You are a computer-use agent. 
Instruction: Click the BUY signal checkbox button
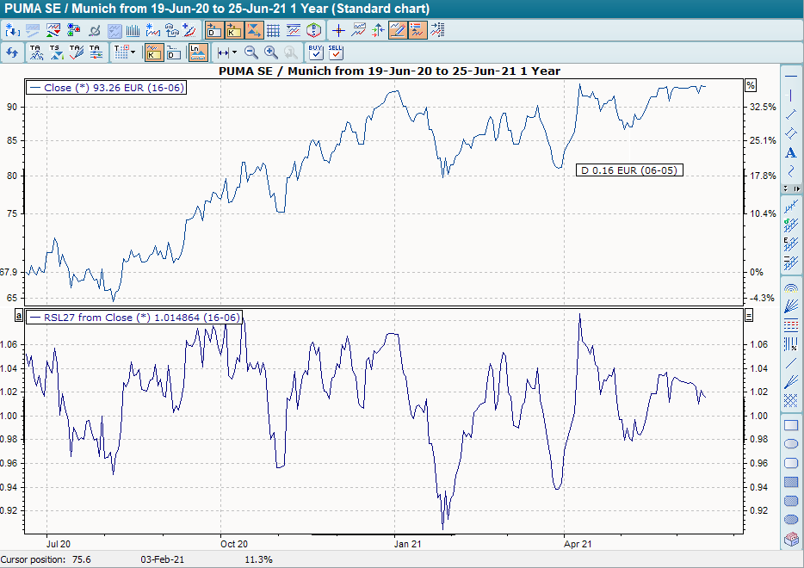tap(316, 52)
